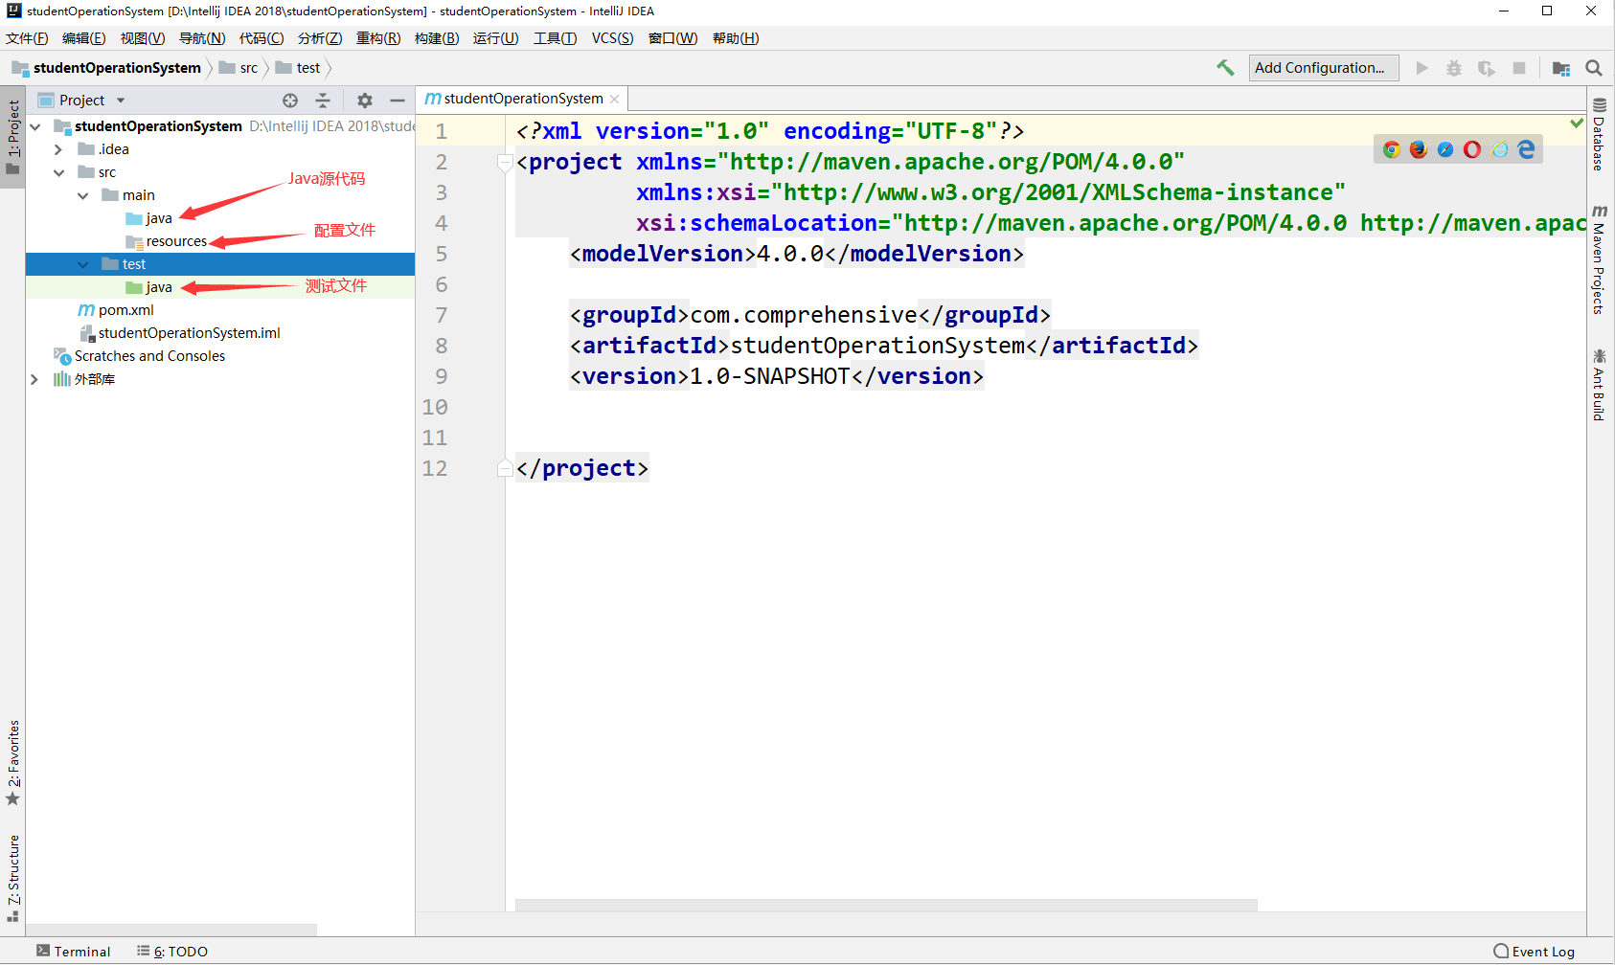This screenshot has height=965, width=1615.
Task: Open preview in Firefox browser icon
Action: point(1419,149)
